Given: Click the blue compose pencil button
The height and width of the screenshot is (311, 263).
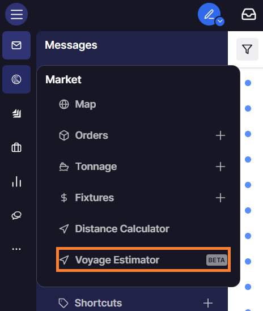Looking at the screenshot, I should point(209,14).
